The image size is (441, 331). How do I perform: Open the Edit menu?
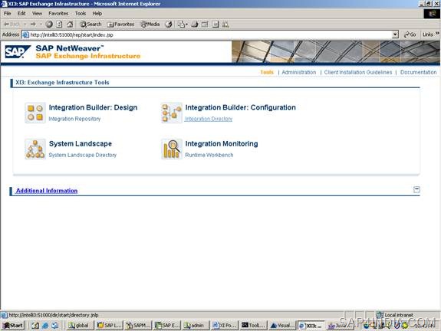tap(21, 13)
